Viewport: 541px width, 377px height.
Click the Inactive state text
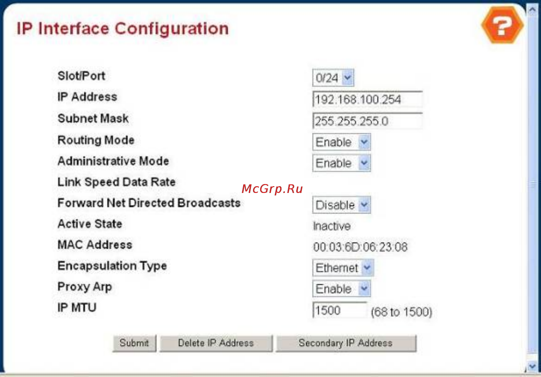[x=332, y=226]
